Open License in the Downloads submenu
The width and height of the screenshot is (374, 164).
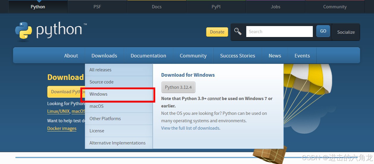coord(119,131)
